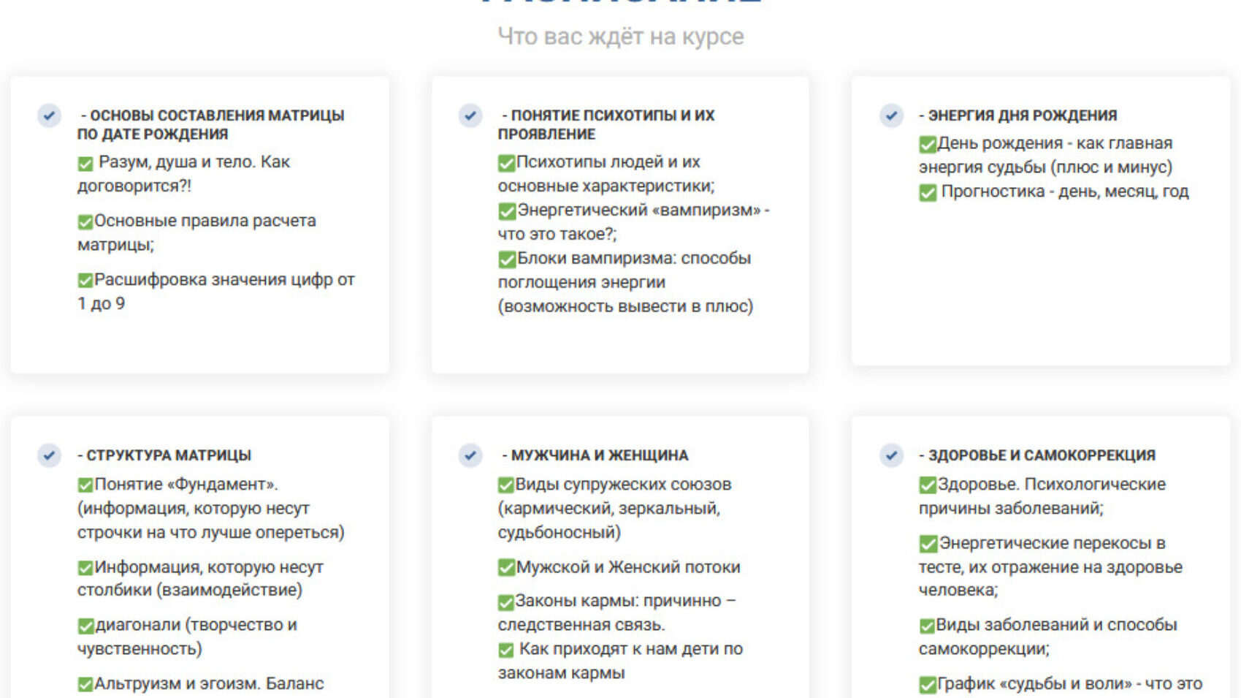Click round checkmark icon beside Мужчина и женщина
Viewport: 1241px width, 698px height.
(x=470, y=455)
